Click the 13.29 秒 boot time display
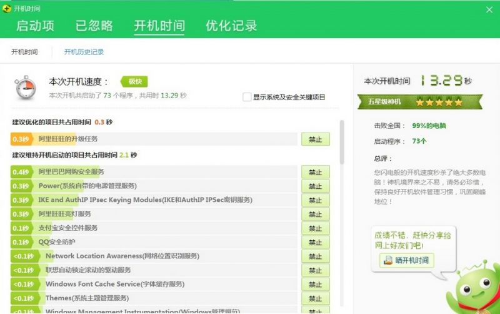 coord(446,81)
